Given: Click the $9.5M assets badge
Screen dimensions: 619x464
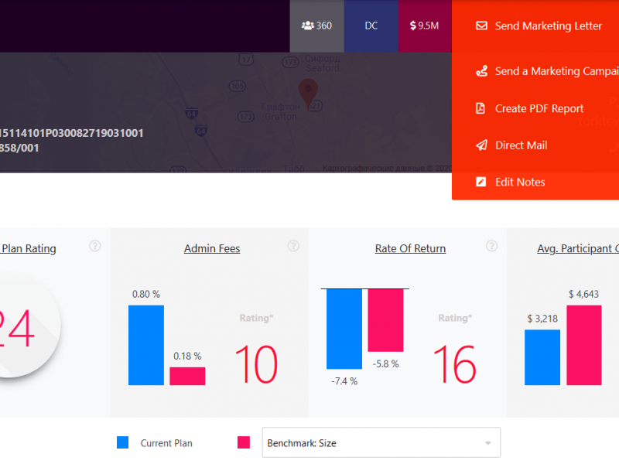Looking at the screenshot, I should point(424,26).
